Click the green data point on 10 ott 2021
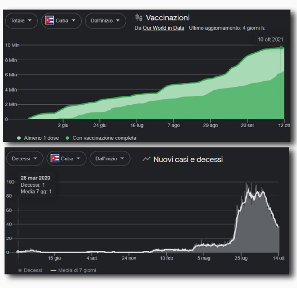 [281, 48]
